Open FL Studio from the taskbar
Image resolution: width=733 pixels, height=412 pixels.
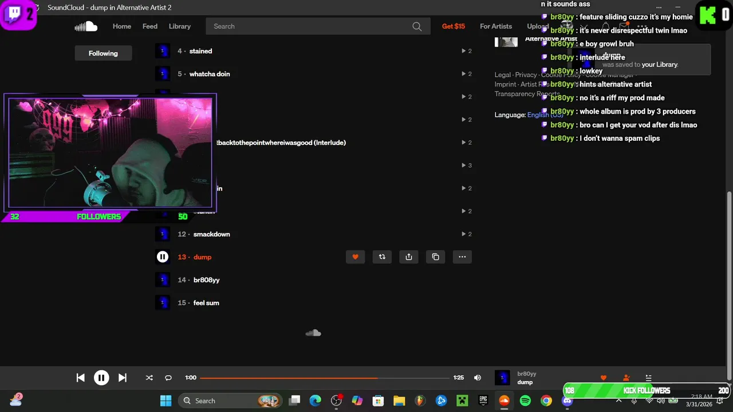pyautogui.click(x=420, y=401)
